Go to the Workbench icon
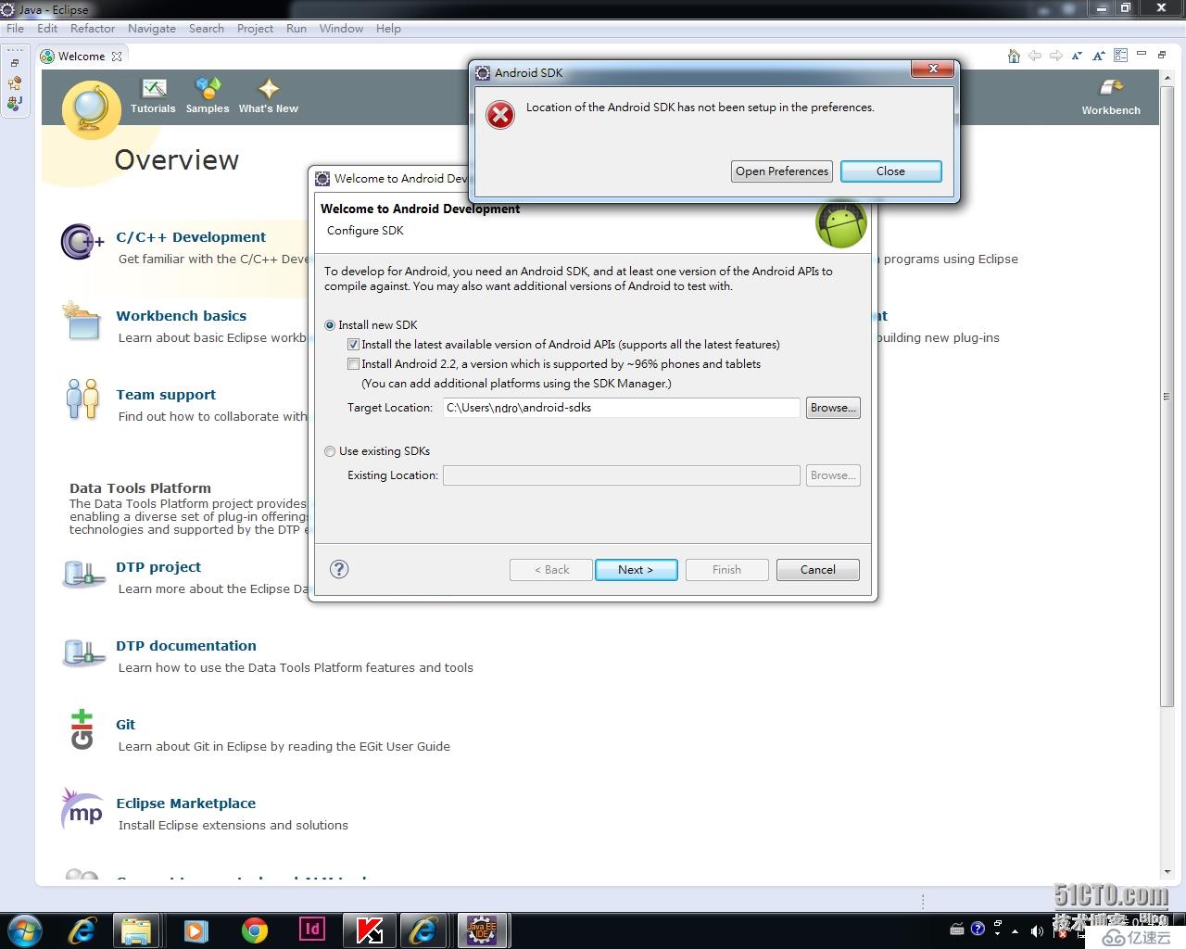This screenshot has height=949, width=1186. (x=1111, y=89)
